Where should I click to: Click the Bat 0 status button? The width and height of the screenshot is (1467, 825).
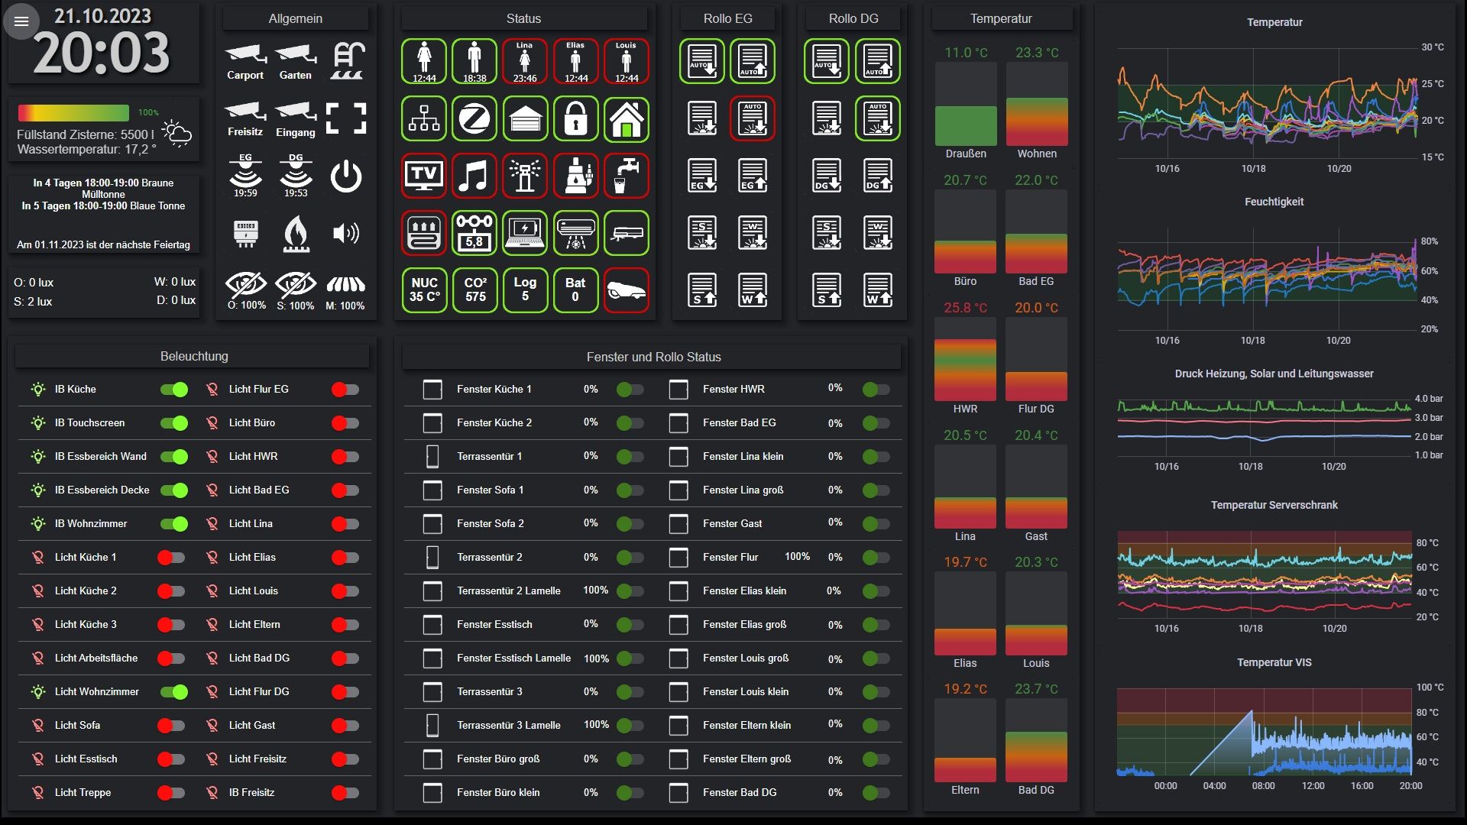575,290
